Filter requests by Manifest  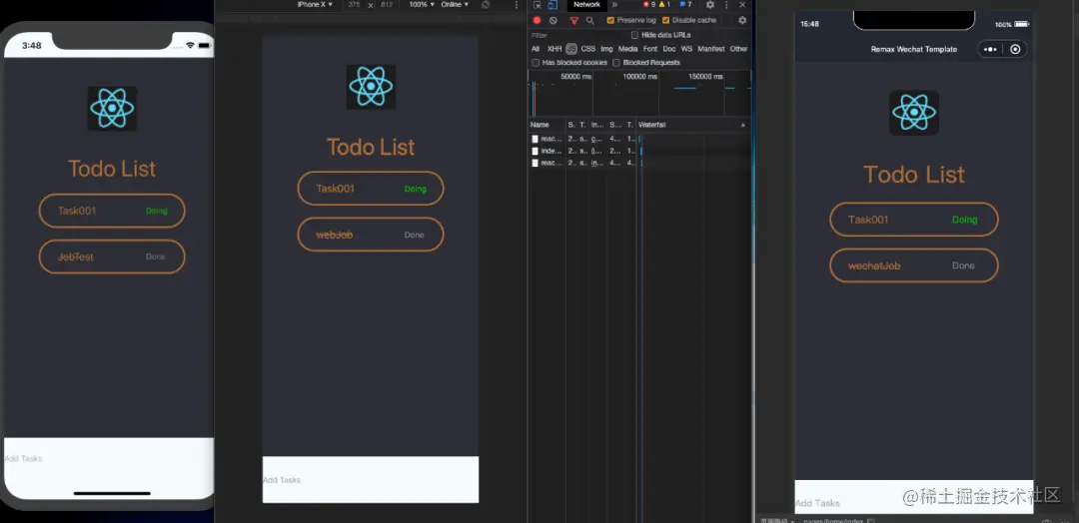coord(711,49)
